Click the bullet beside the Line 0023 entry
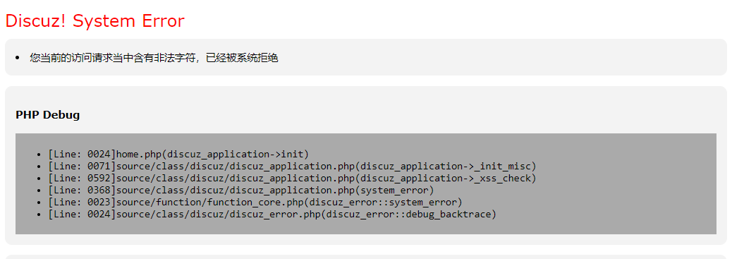 click(39, 203)
